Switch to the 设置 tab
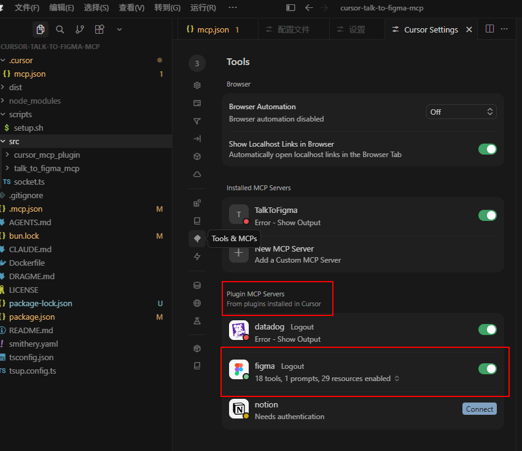Viewport: 522px width, 451px height. (x=357, y=29)
